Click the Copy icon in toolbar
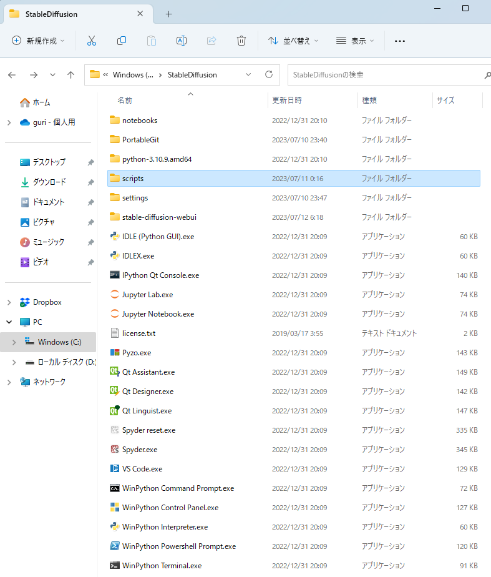 pos(122,41)
